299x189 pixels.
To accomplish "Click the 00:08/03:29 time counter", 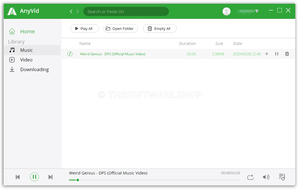I will 230,173.
